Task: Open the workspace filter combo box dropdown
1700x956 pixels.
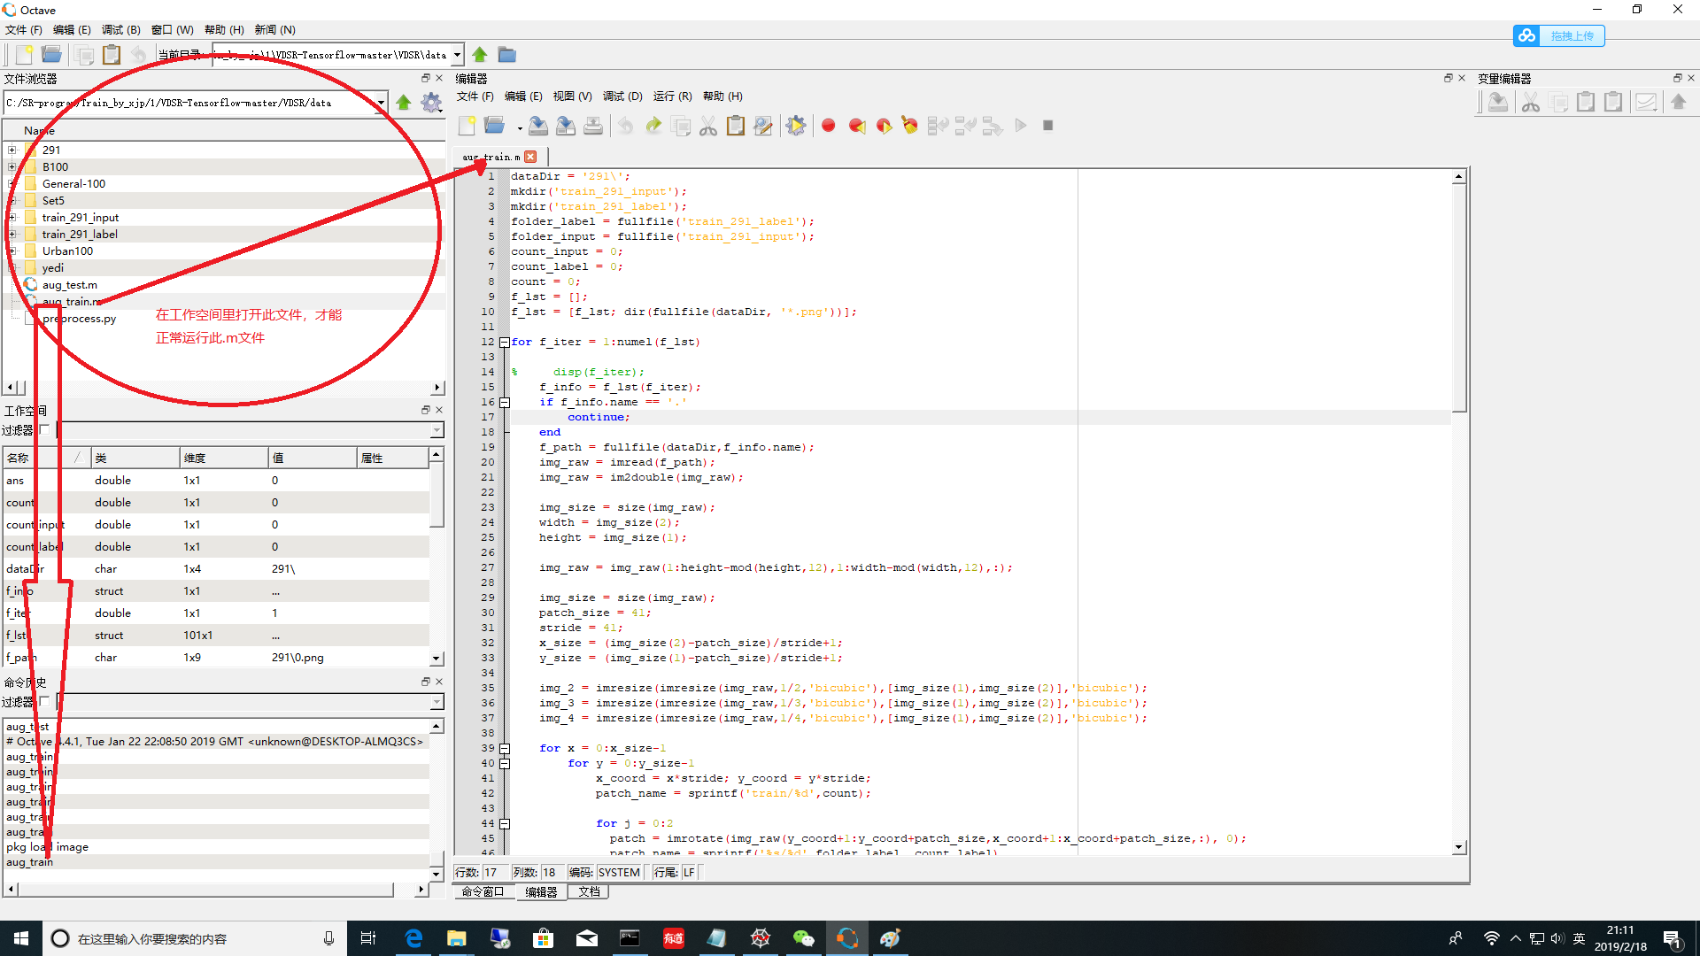Action: pos(437,430)
